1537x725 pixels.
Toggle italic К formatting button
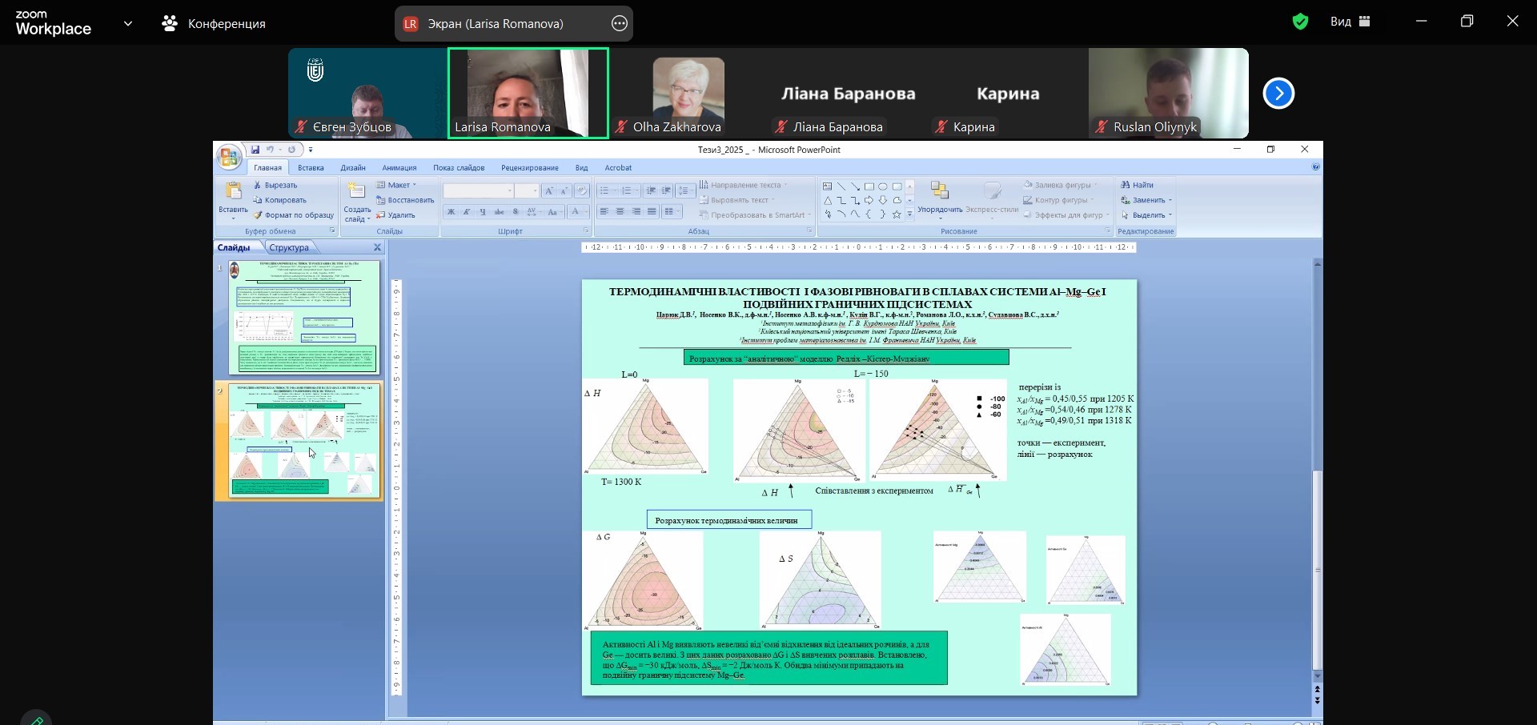tap(467, 212)
